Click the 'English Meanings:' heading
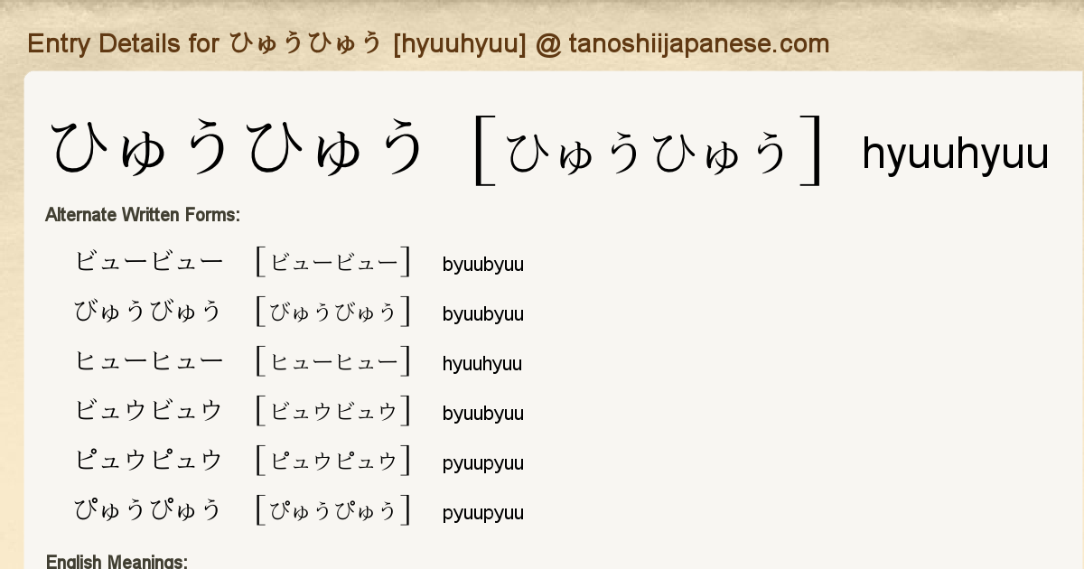 [x=117, y=562]
